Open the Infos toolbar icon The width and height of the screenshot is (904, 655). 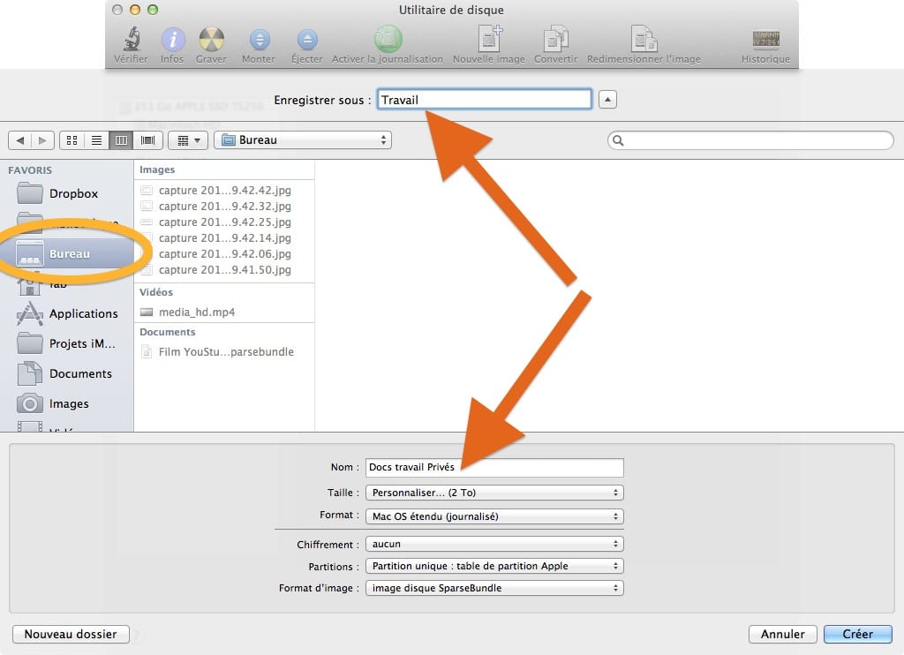[172, 40]
